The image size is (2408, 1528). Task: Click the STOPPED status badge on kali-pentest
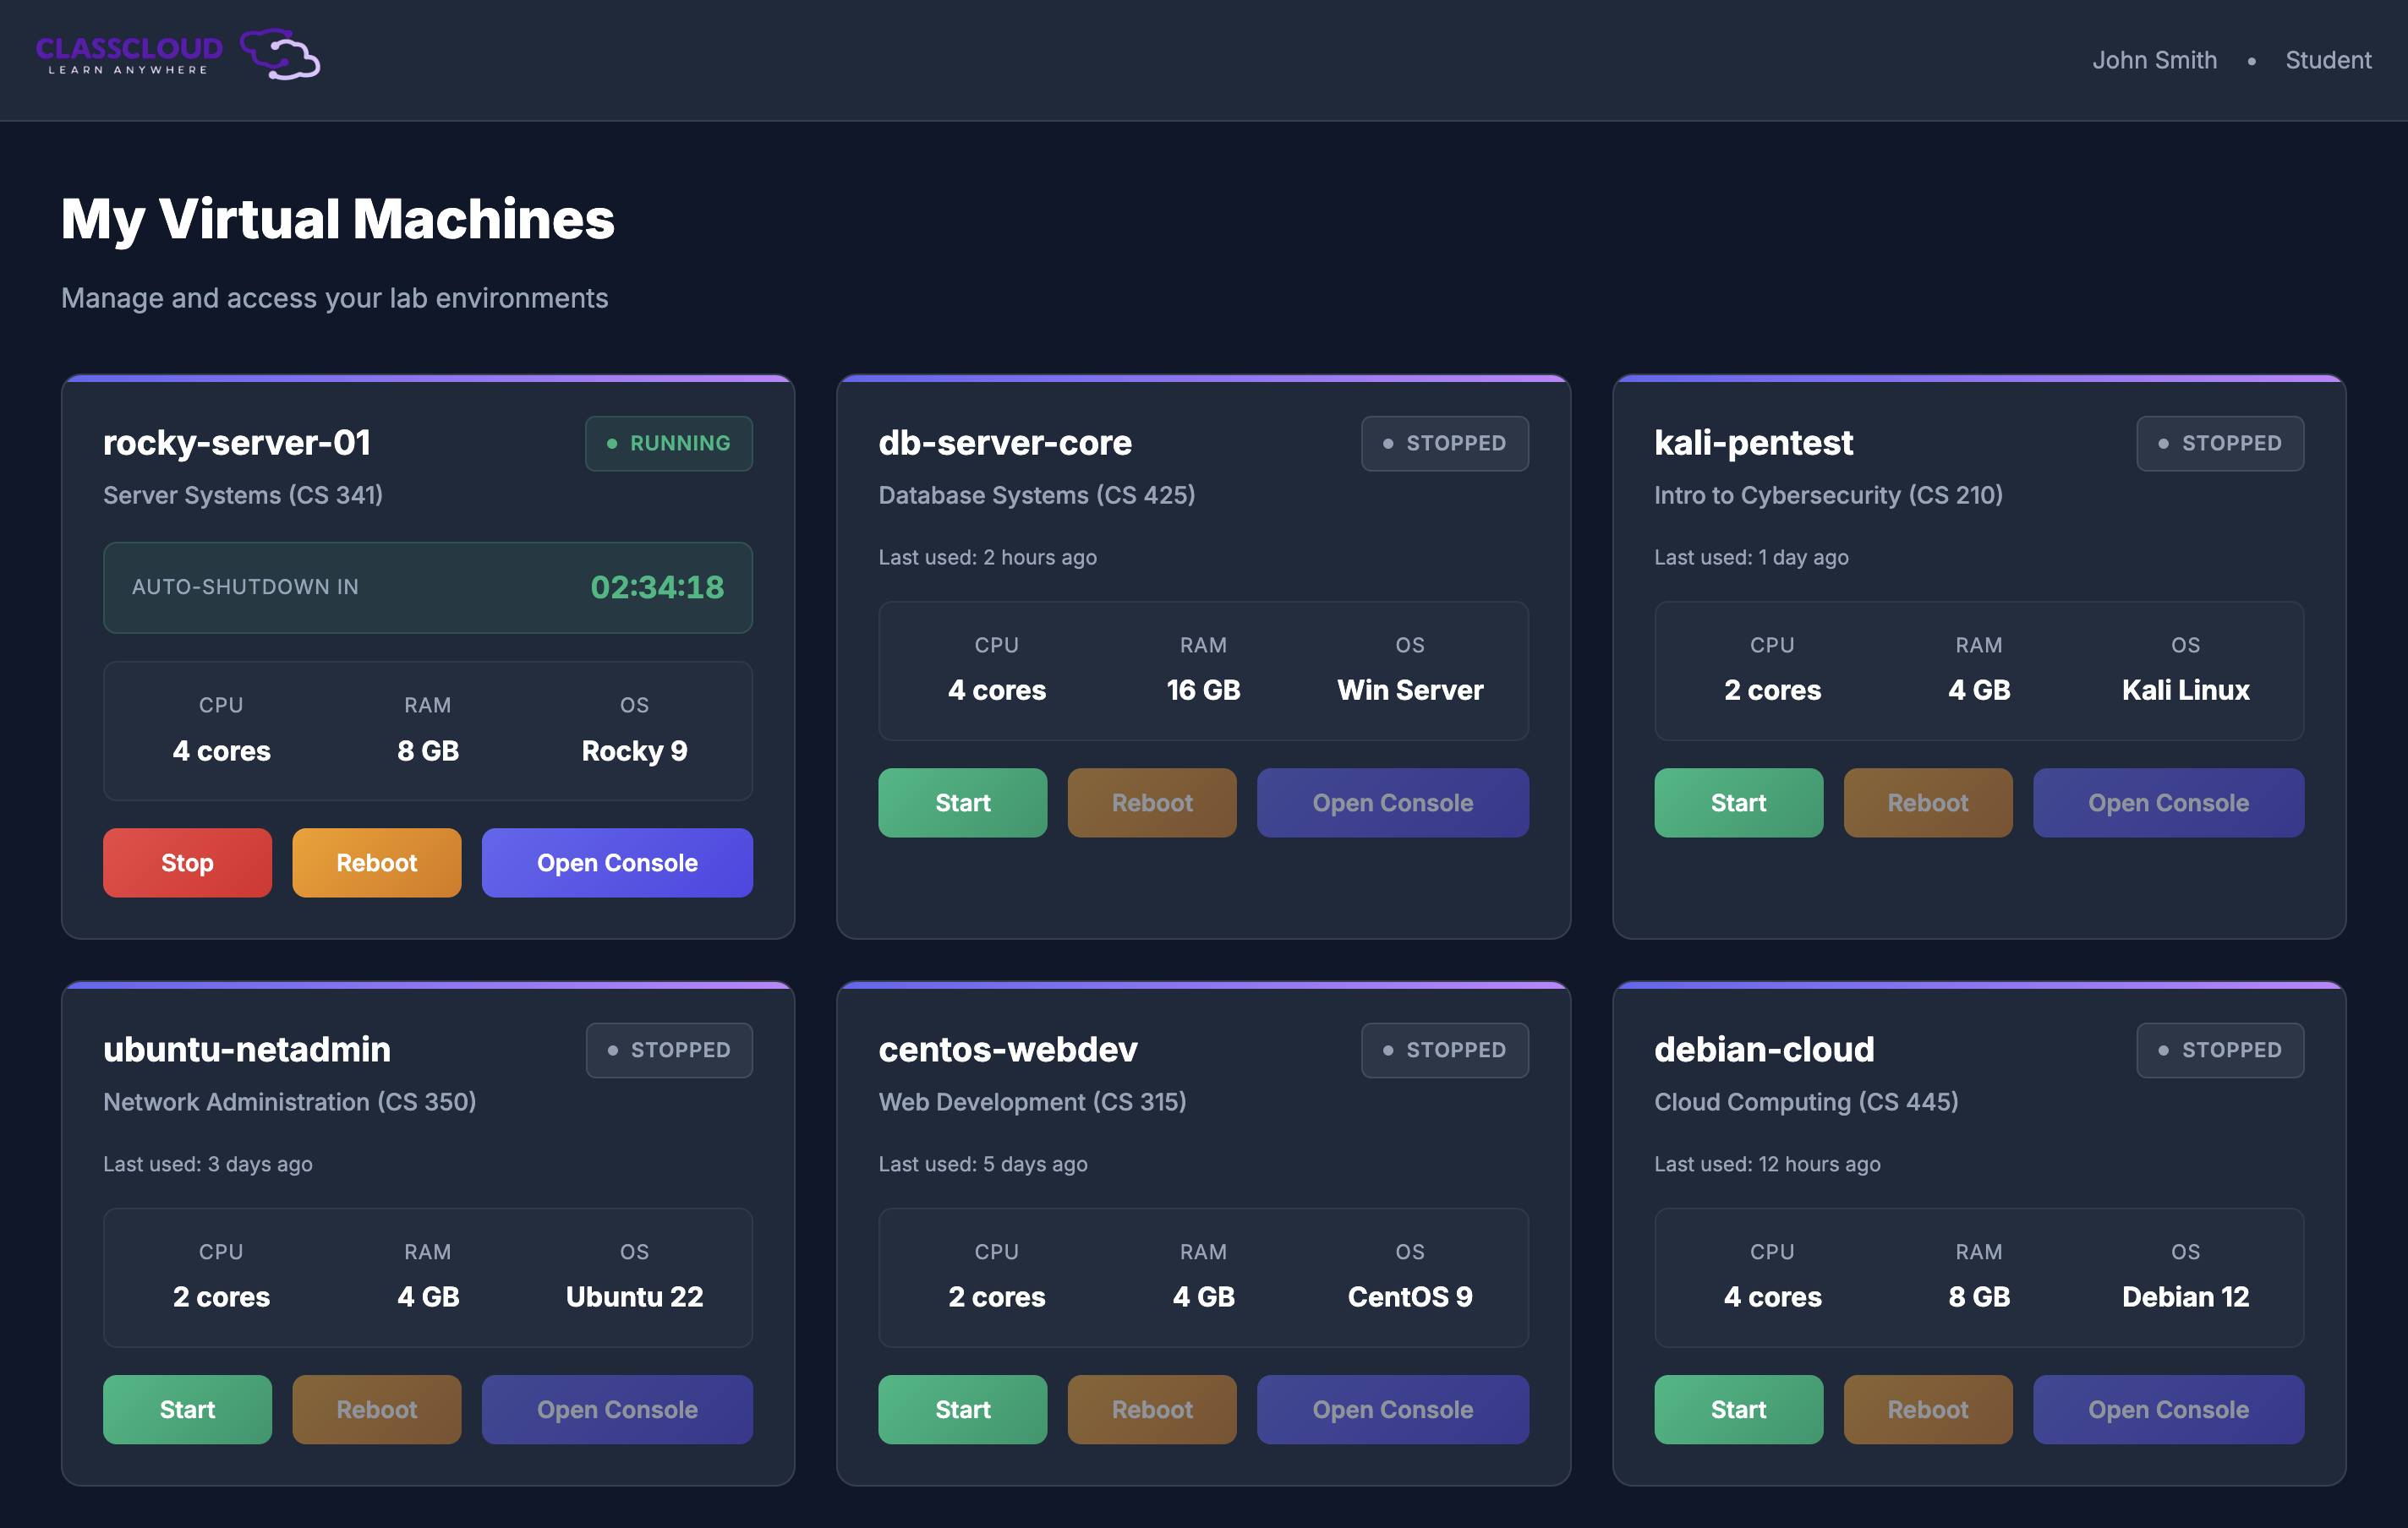(2220, 443)
